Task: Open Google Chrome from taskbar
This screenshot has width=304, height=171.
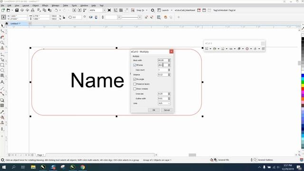Action: click(83, 167)
